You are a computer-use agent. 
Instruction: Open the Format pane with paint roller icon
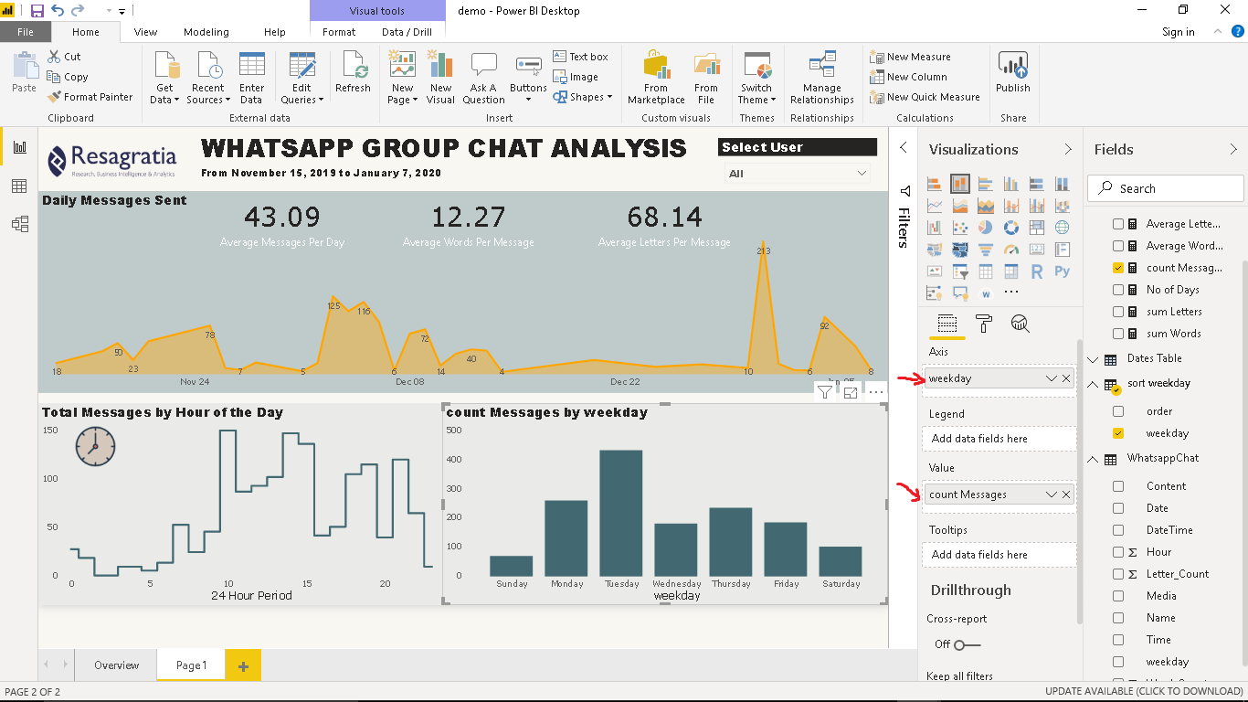(985, 324)
